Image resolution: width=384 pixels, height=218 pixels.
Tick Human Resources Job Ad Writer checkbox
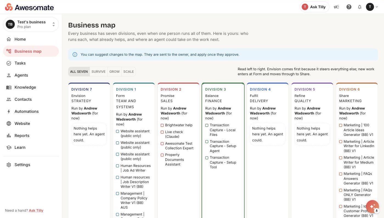[x=117, y=166]
